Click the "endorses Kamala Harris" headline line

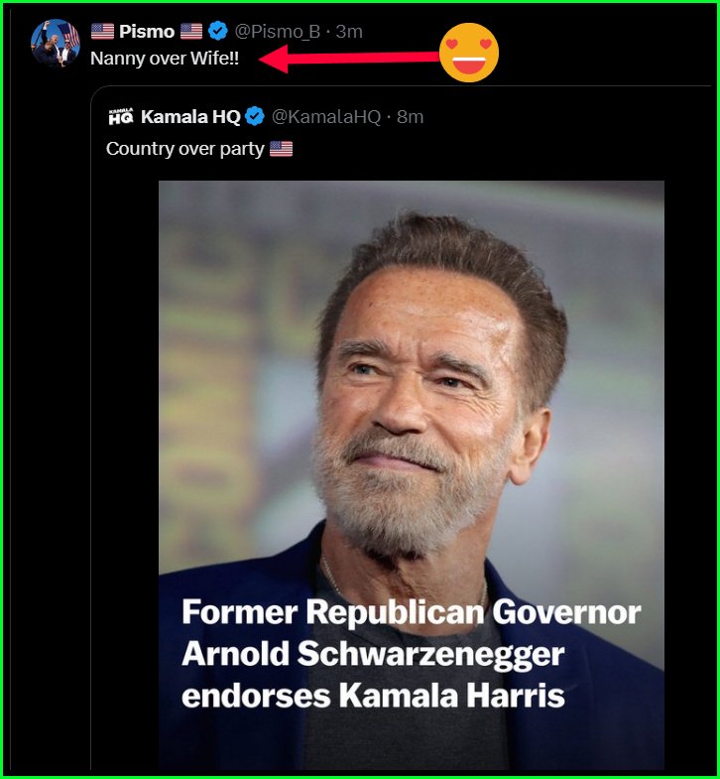coord(373,695)
